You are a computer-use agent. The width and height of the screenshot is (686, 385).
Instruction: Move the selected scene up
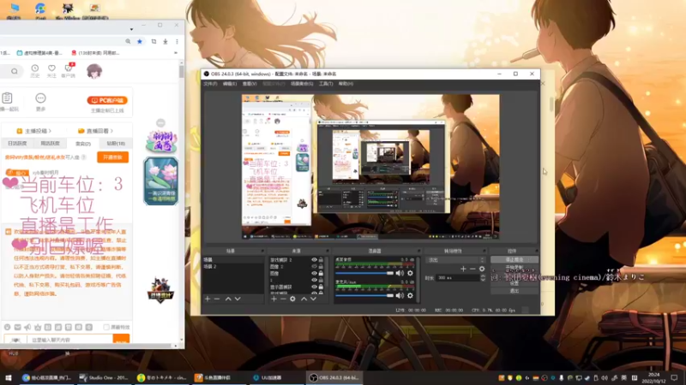[228, 299]
